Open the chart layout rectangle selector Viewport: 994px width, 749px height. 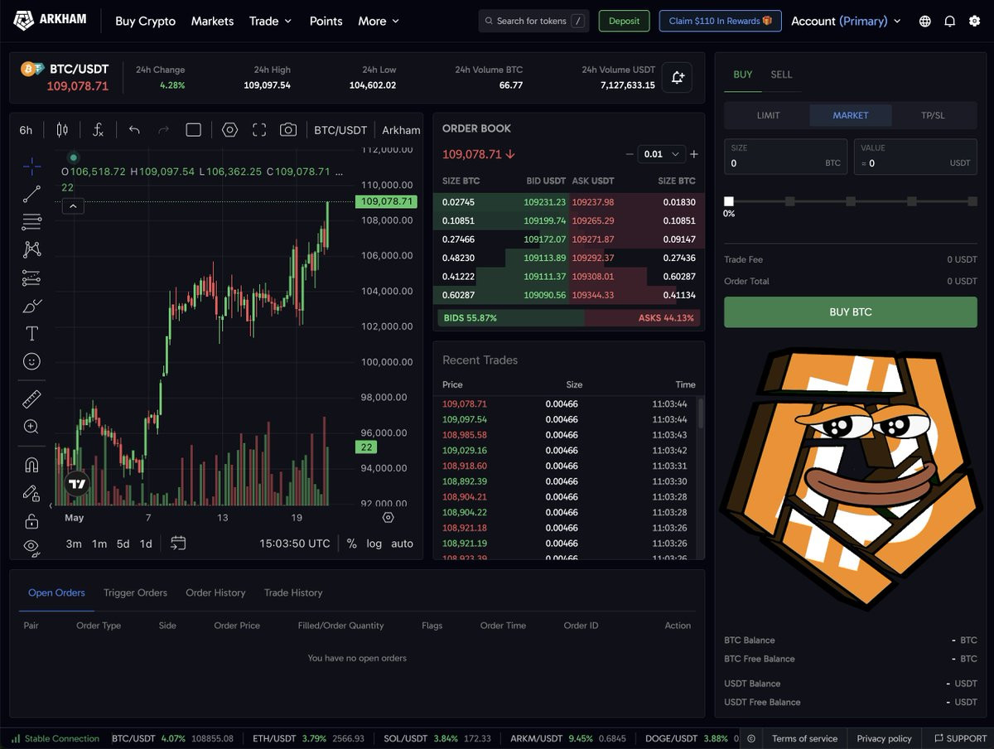[x=193, y=130]
